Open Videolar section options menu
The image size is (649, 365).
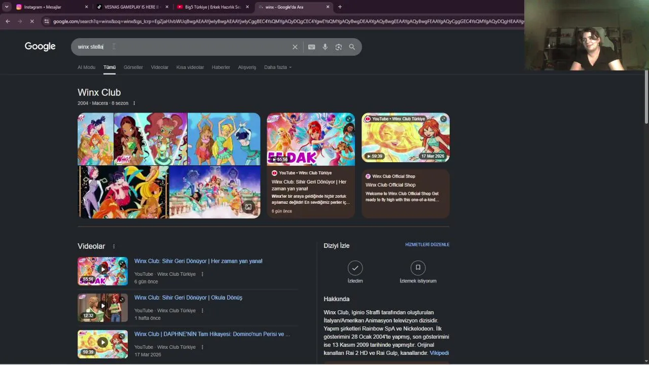[114, 246]
